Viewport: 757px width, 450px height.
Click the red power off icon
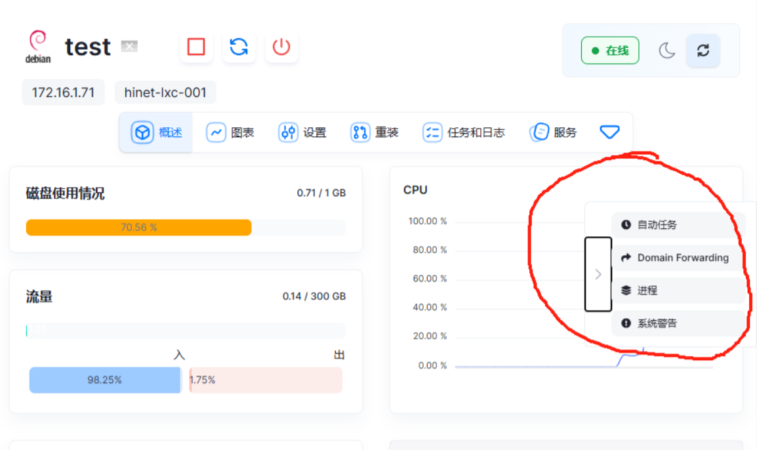[281, 47]
